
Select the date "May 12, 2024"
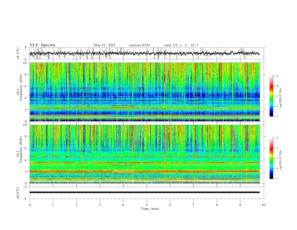(105, 45)
